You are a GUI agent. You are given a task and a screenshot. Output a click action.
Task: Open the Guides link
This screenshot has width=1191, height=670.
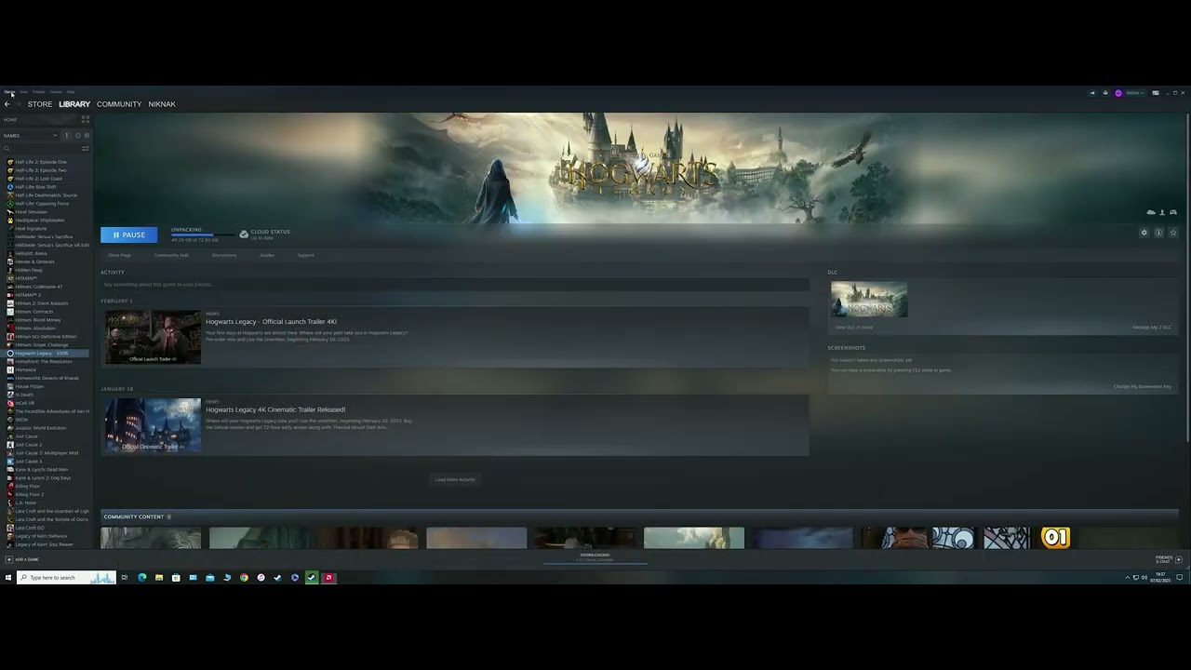point(267,255)
